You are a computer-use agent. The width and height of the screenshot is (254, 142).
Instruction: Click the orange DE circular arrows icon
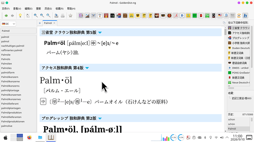(239, 16)
